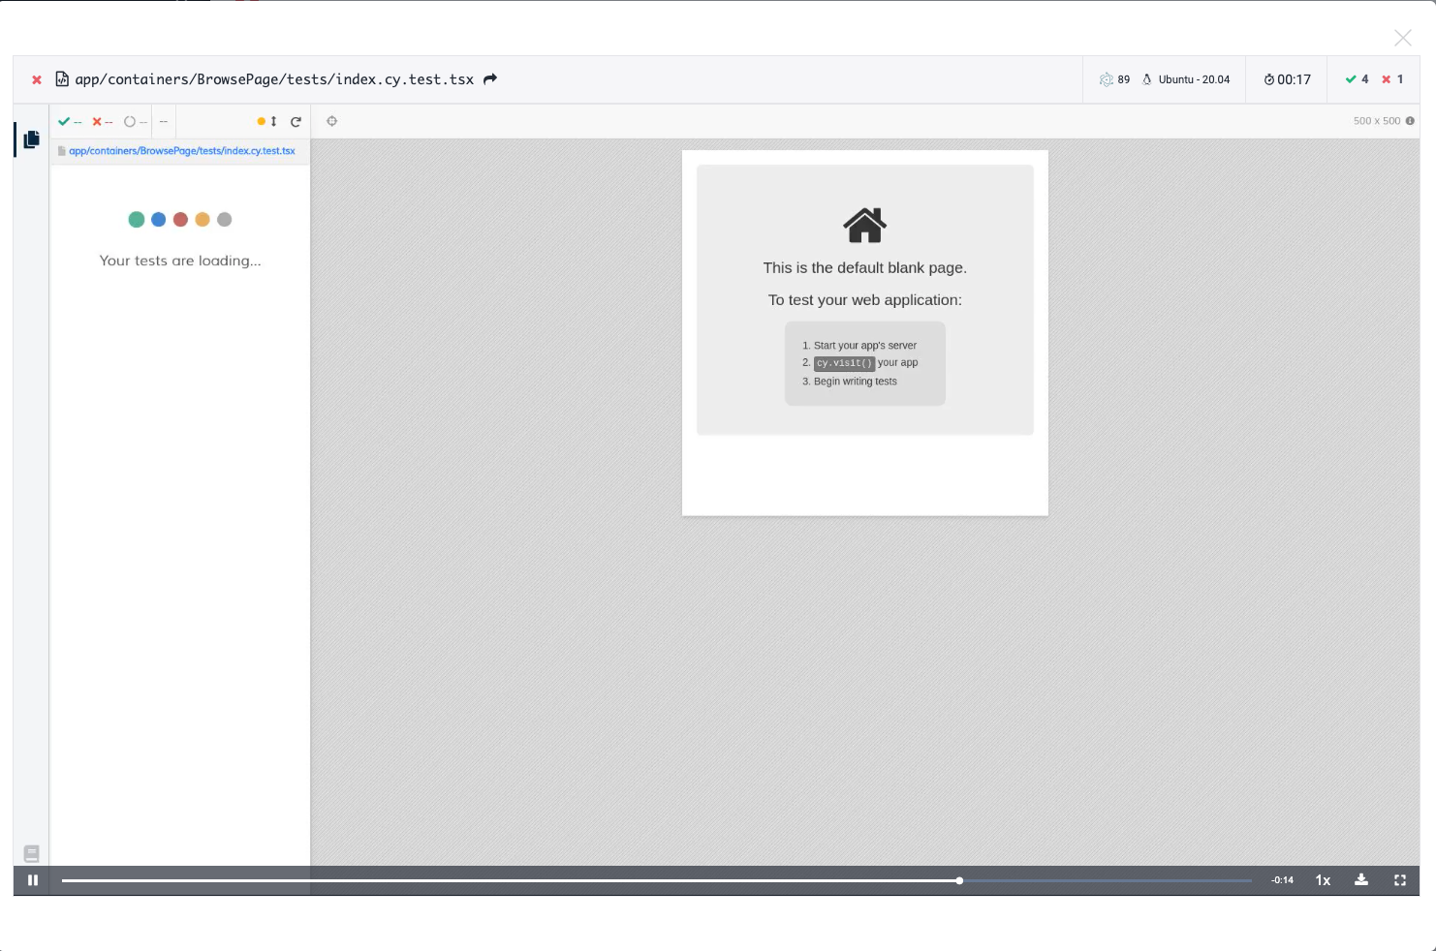Open the viewport crosshair selector icon
Screen dimensions: 1436x951
[x=332, y=121]
